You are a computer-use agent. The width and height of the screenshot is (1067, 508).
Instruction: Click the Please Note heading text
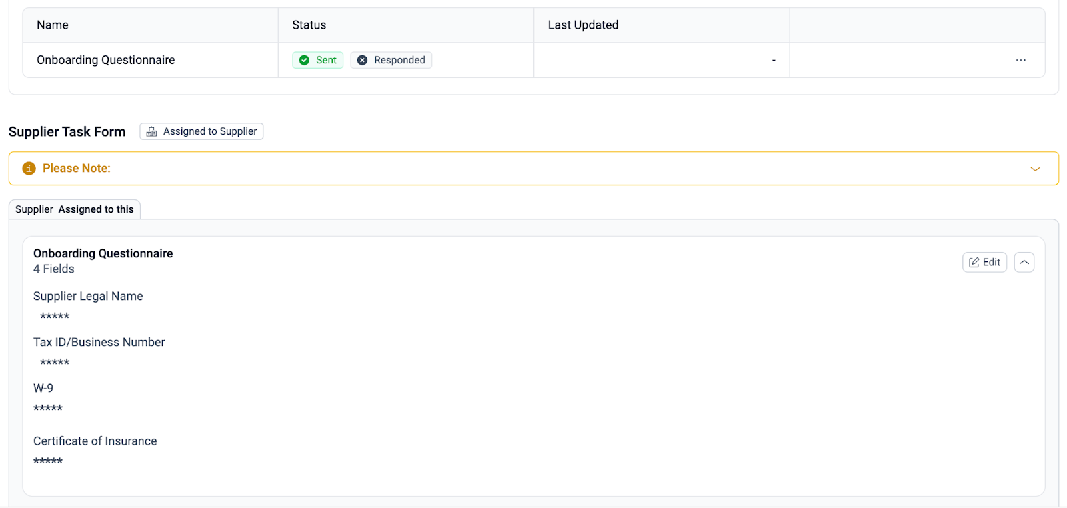pos(77,169)
